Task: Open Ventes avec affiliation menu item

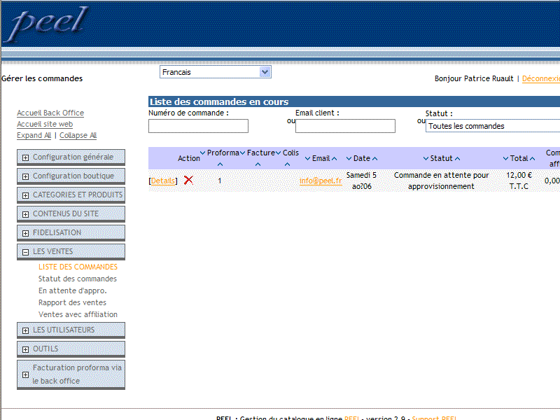Action: pos(78,314)
